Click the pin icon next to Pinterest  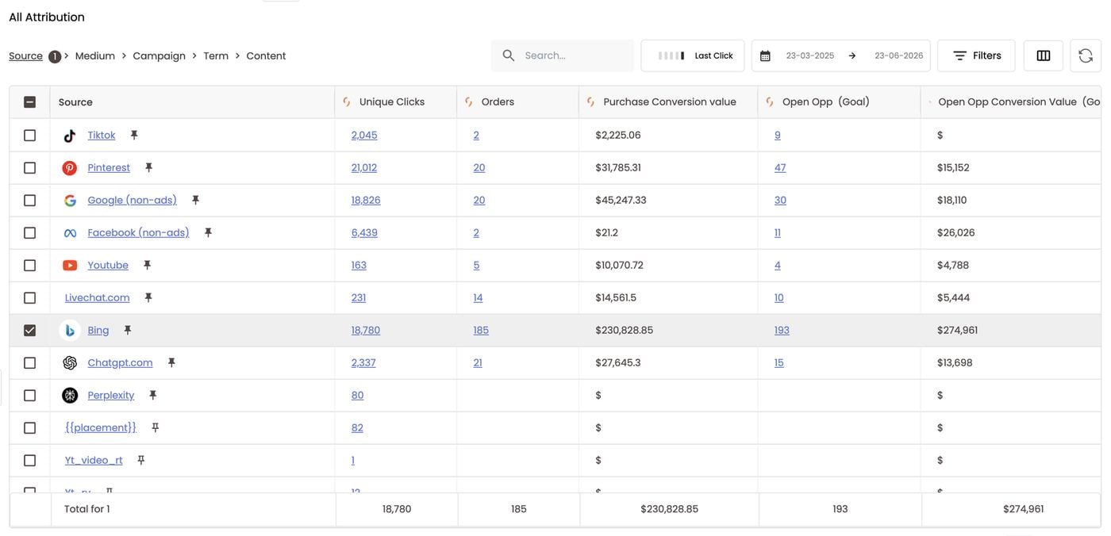[x=148, y=167]
